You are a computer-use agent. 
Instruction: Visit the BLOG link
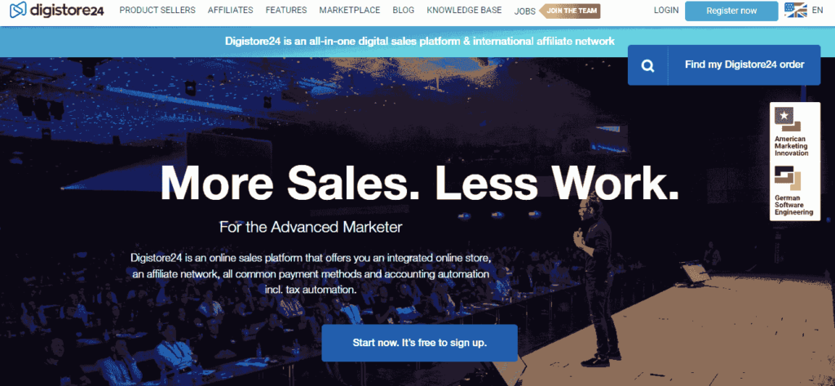click(x=403, y=10)
